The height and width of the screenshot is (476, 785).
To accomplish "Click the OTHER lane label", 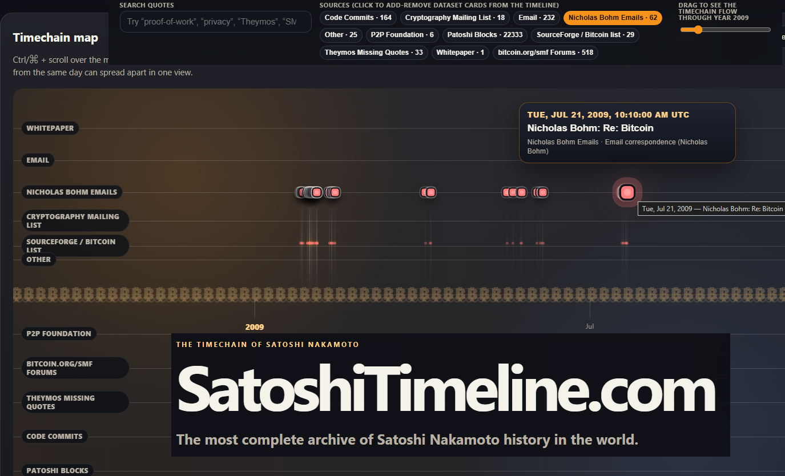I will click(38, 260).
